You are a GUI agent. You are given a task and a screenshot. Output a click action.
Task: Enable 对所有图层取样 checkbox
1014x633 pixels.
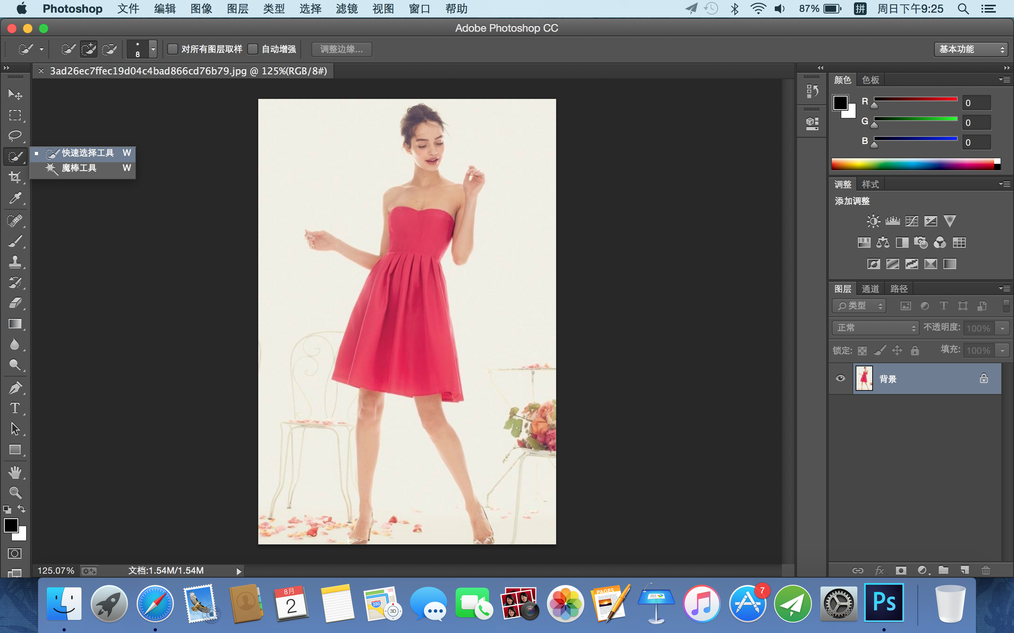173,49
